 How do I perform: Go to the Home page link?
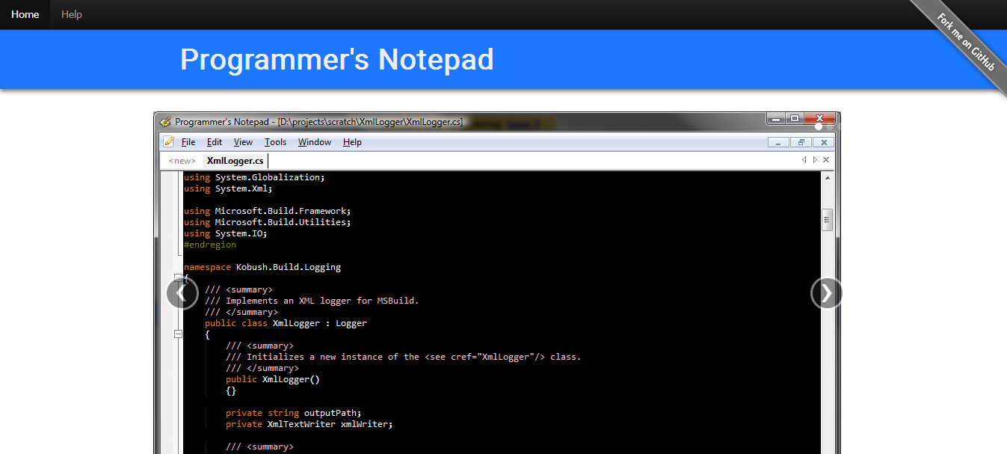(25, 14)
